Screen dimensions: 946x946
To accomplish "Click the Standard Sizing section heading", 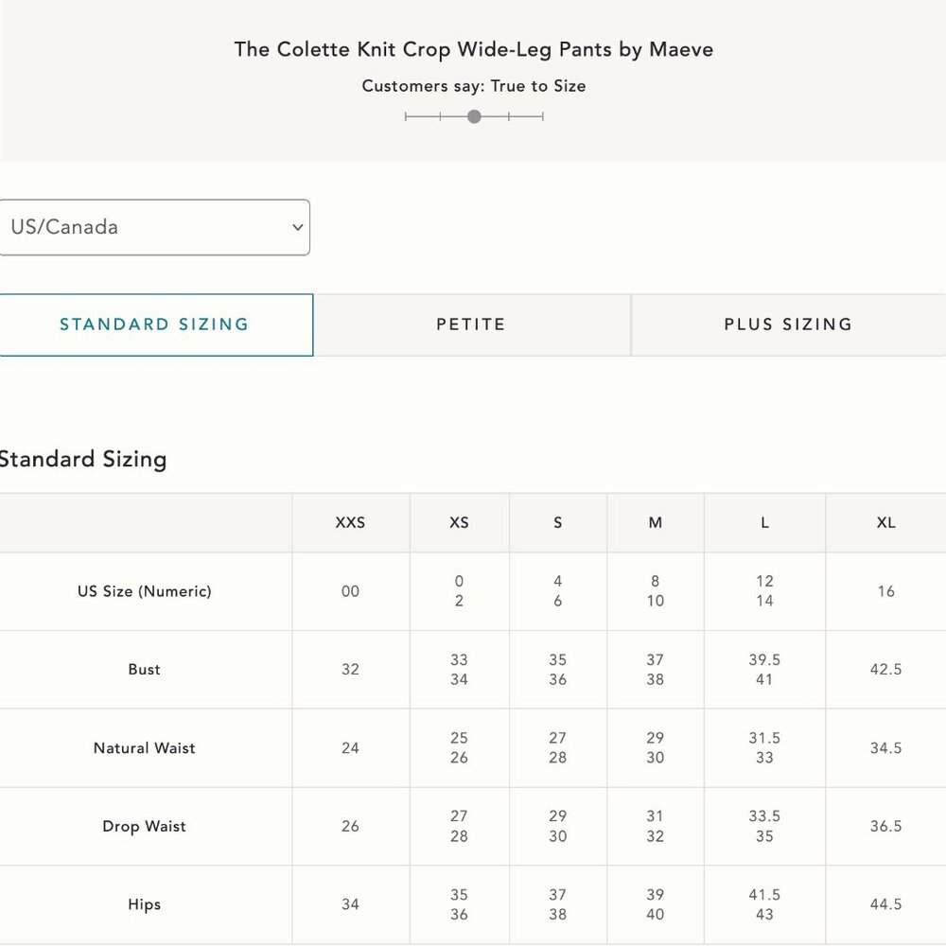I will [x=82, y=459].
